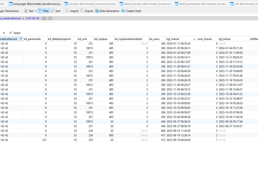Select urut_masuk cell 7

coord(207,48)
